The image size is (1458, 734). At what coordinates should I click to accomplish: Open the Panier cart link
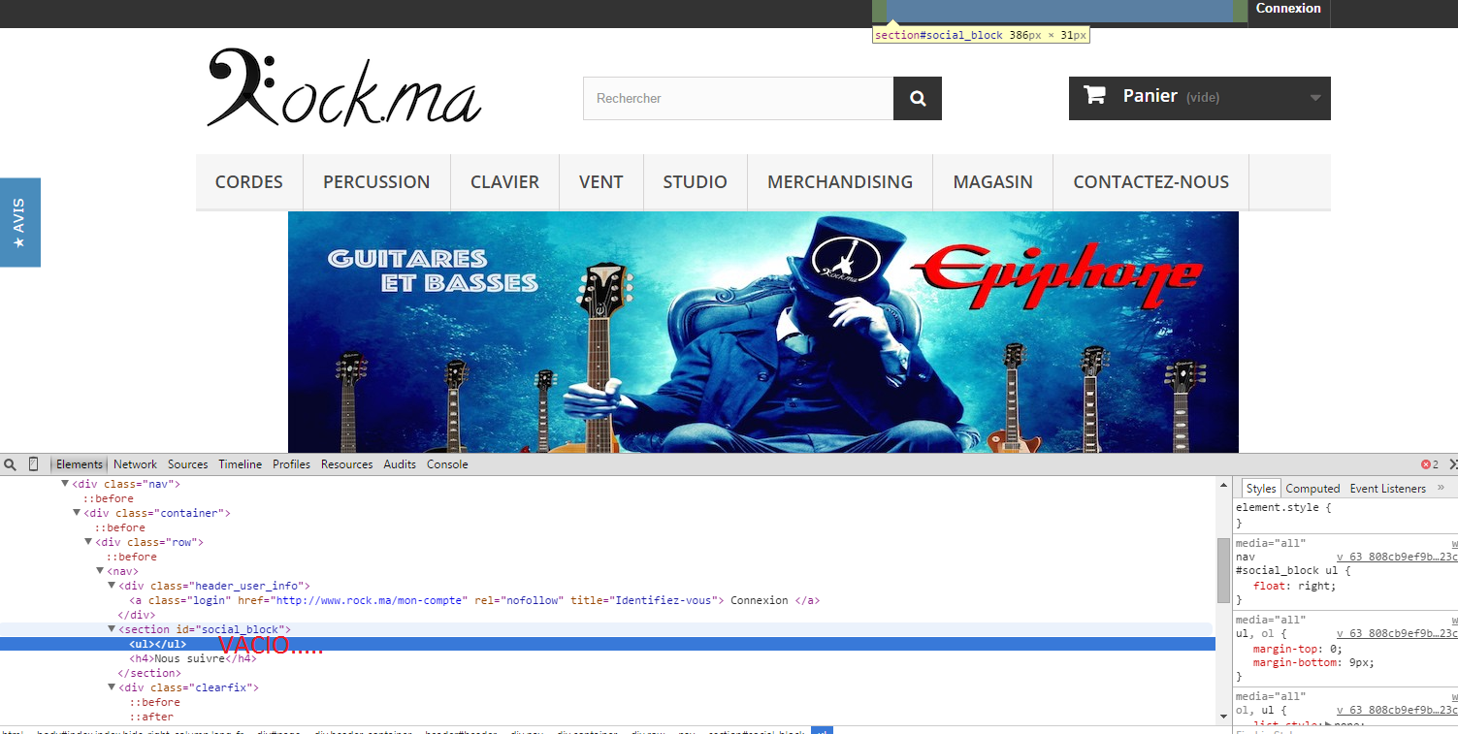1200,98
